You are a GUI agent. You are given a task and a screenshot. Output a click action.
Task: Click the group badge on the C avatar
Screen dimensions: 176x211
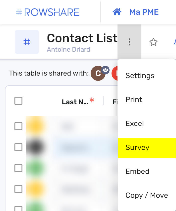click(105, 70)
